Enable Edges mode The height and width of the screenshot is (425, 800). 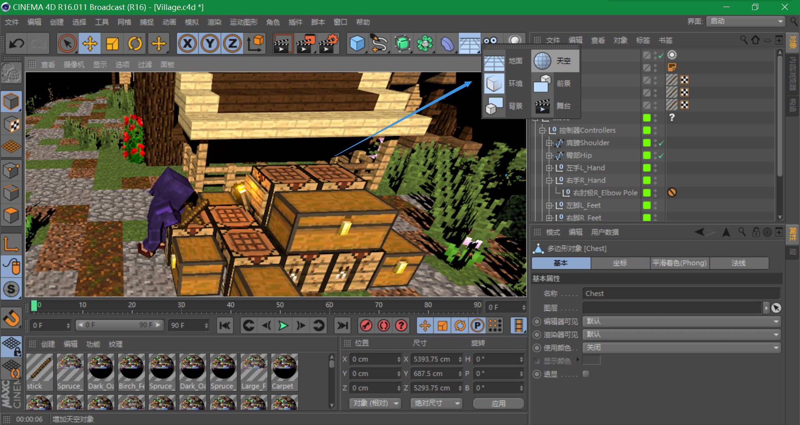tap(11, 192)
